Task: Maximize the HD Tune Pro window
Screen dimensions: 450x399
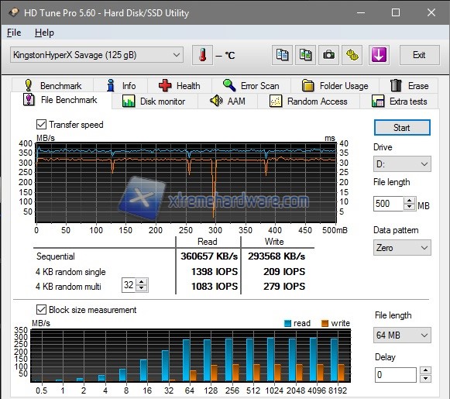Action: [x=396, y=12]
